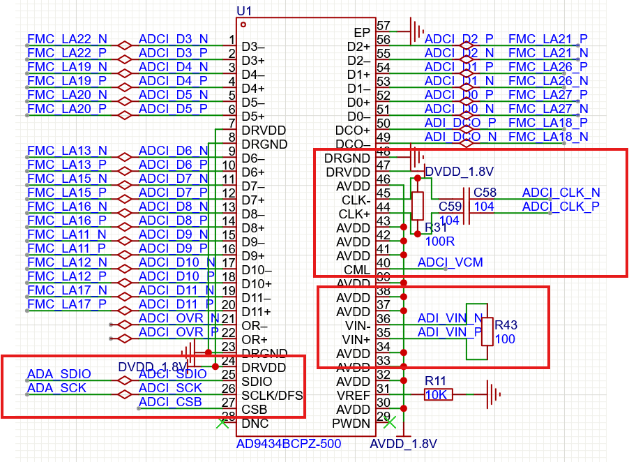Viewport: 629px width, 462px height.
Task: Click net label FMC_LA21_P
Action: [548, 39]
